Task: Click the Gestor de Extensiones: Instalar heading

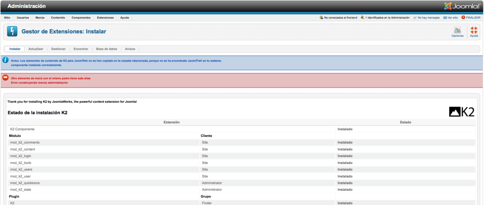Action: 64,32
